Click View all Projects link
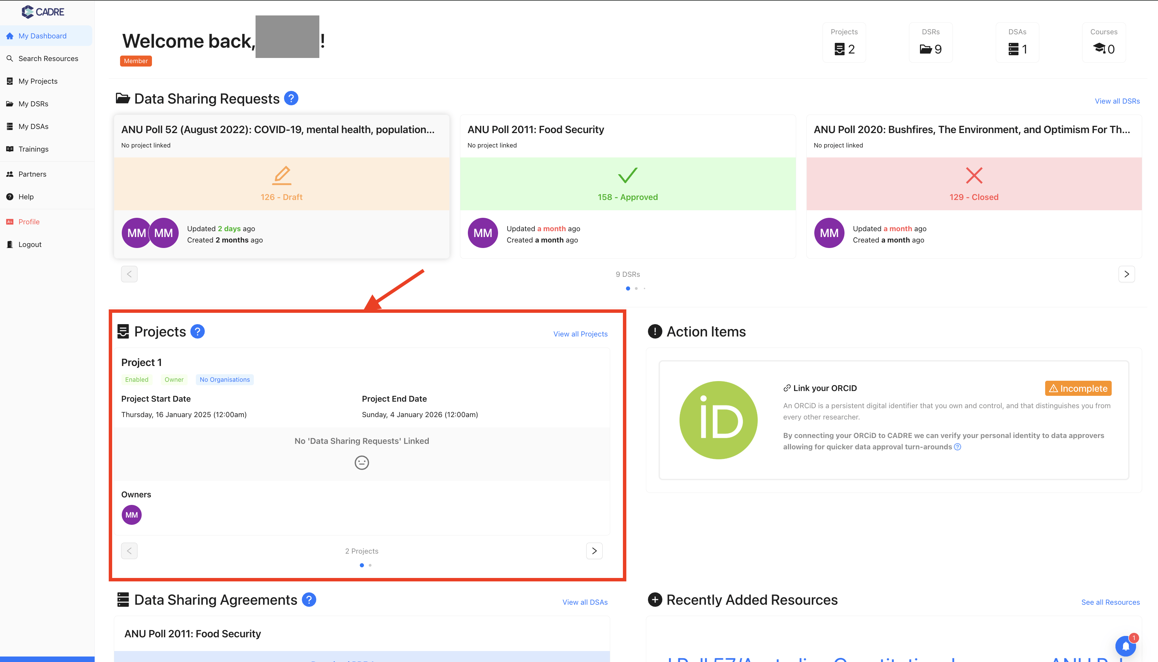Image resolution: width=1158 pixels, height=662 pixels. [580, 334]
